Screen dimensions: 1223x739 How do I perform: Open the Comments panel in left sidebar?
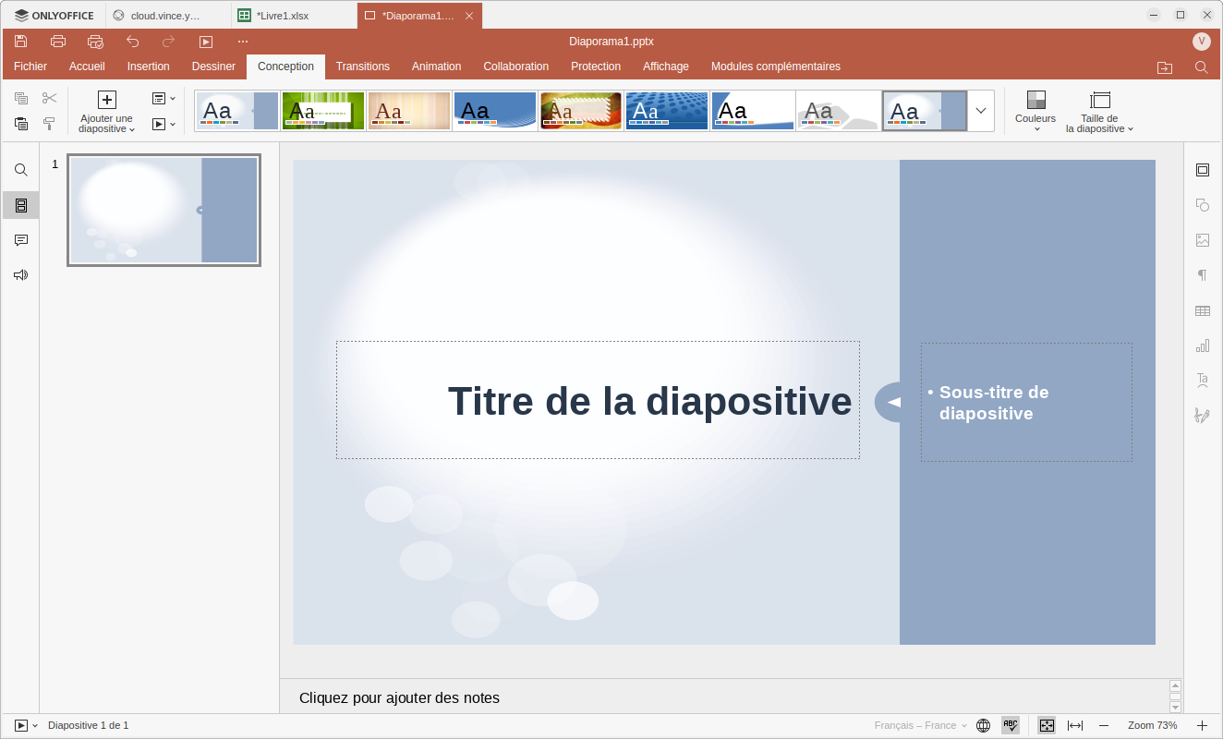point(21,240)
